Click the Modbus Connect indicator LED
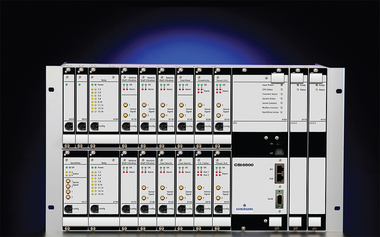 [x=282, y=108]
